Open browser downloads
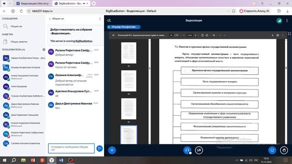The image size is (292, 164). click(287, 11)
